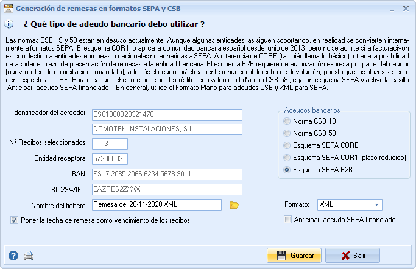Click the Entidad receptora field
Image resolution: width=416 pixels, height=269 pixels.
(x=109, y=159)
